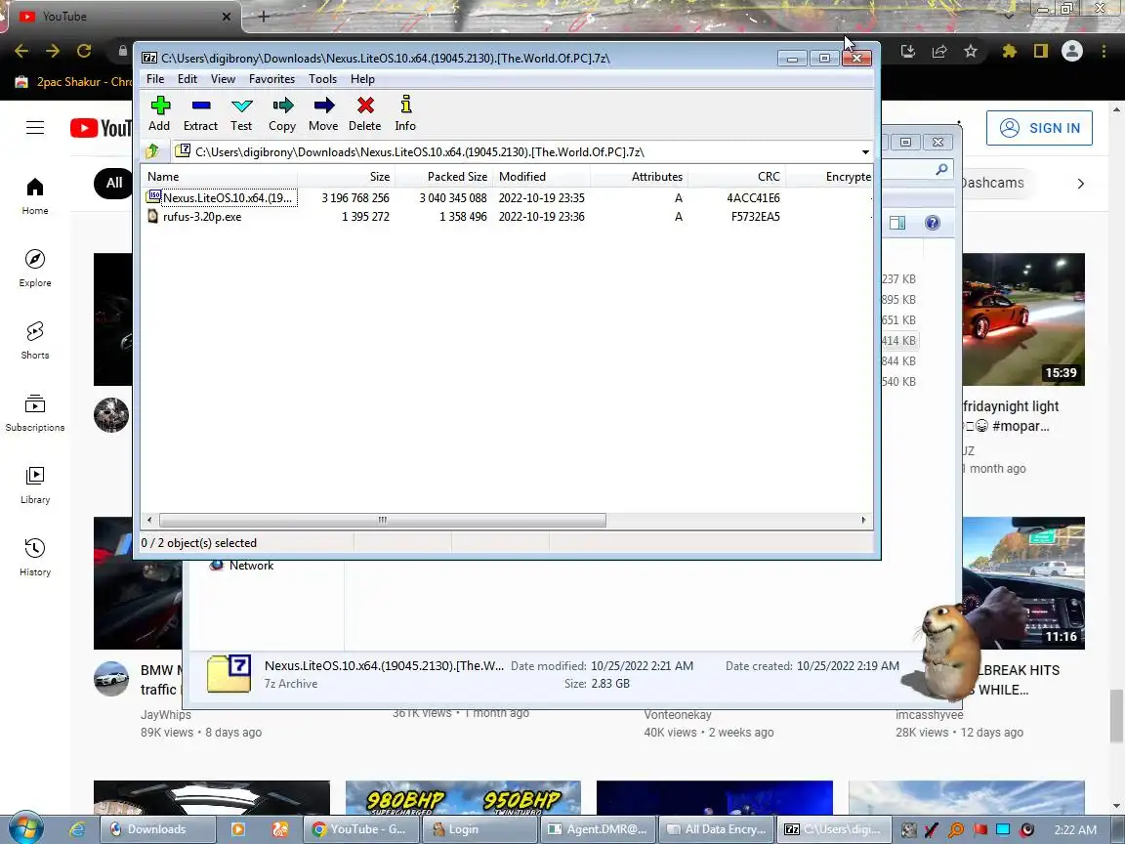Open YouTube Subscriptions in sidebar
This screenshot has width=1125, height=844.
point(35,412)
